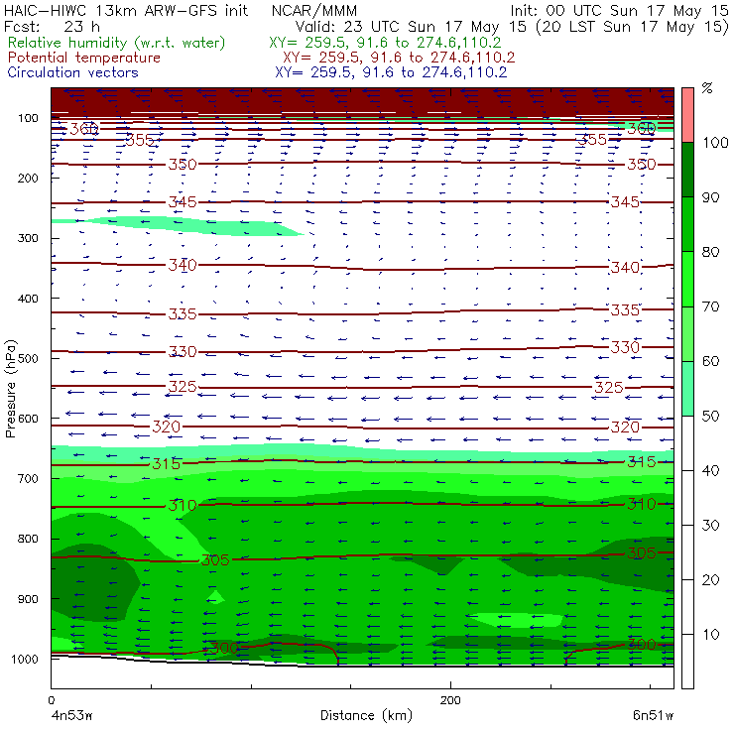Image resolution: width=734 pixels, height=734 pixels.
Task: Click the 'Relative humidity (w.r.t. water)' legend label
Action: (x=117, y=43)
